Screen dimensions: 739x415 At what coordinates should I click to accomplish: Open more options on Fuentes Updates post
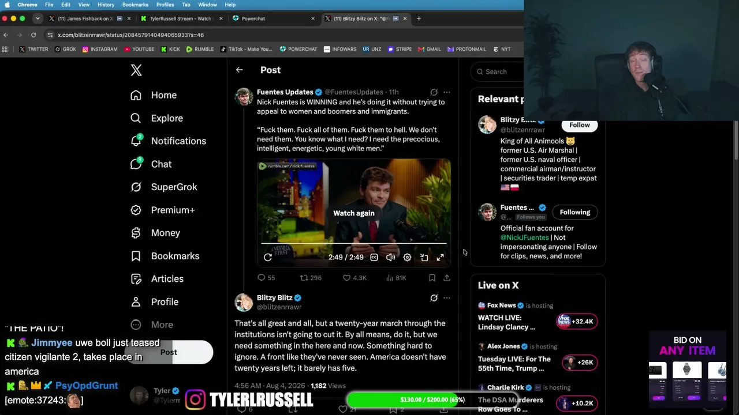pyautogui.click(x=447, y=92)
